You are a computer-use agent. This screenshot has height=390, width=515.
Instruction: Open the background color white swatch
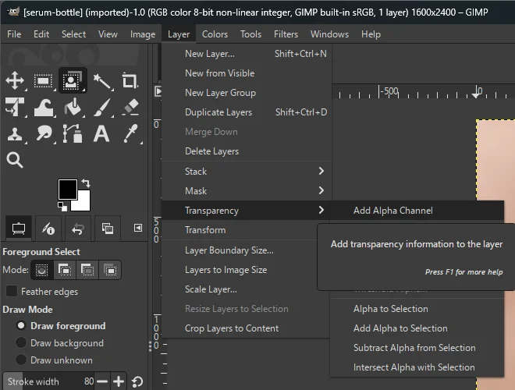pyautogui.click(x=83, y=203)
